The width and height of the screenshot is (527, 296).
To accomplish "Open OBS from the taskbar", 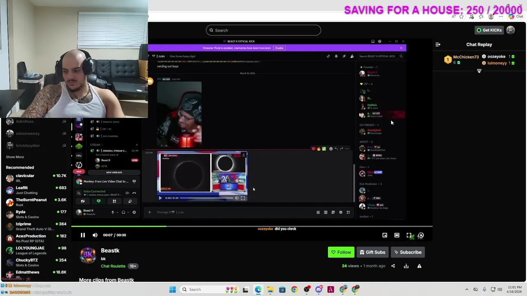I will coord(307,289).
